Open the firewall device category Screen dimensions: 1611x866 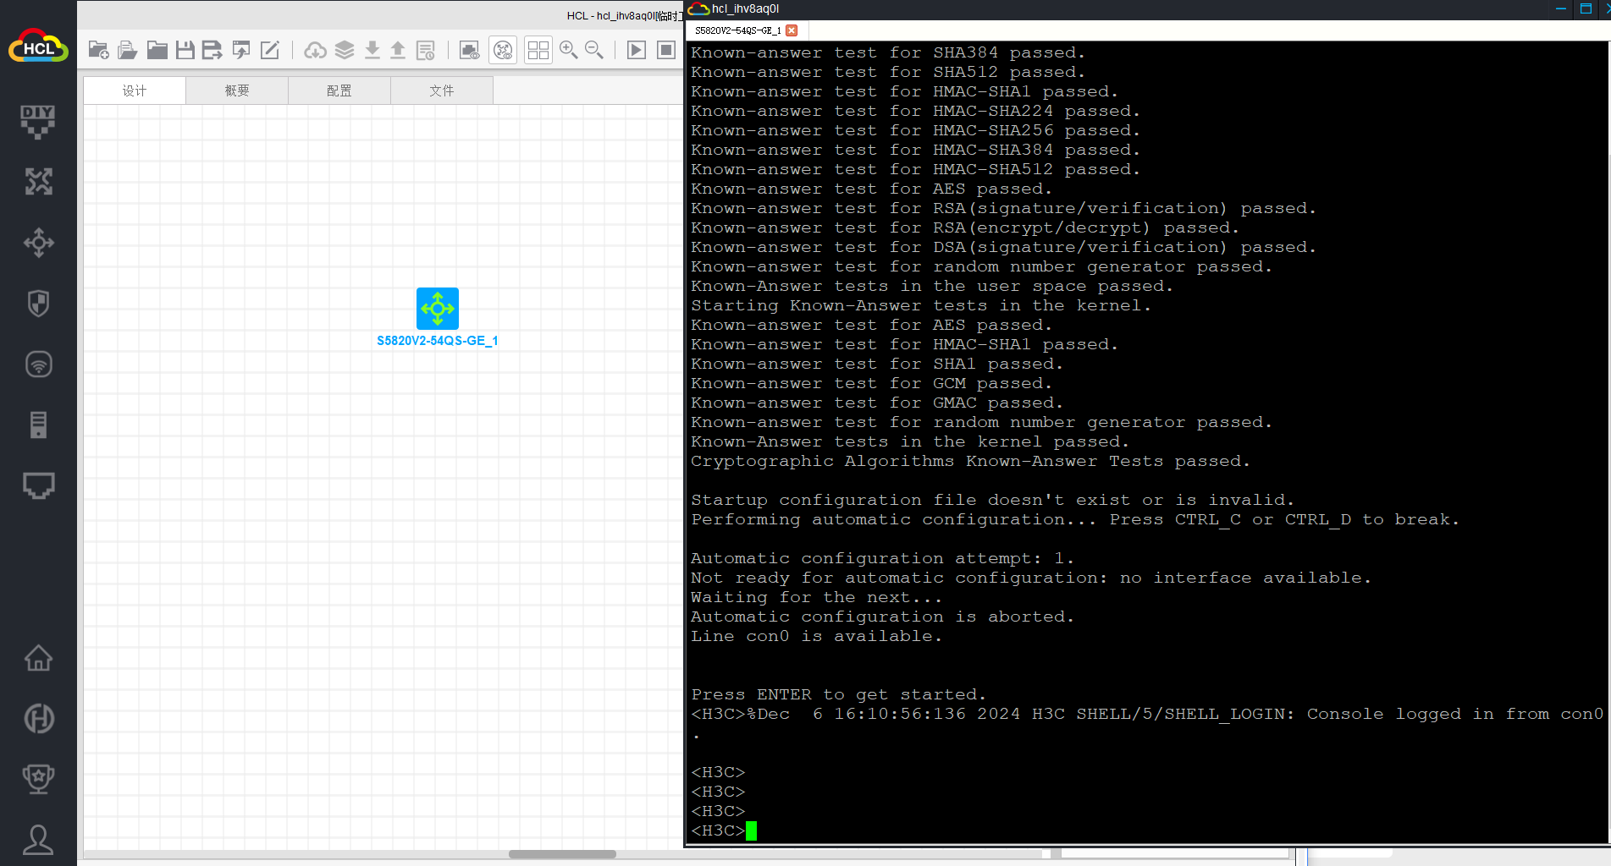click(x=38, y=304)
